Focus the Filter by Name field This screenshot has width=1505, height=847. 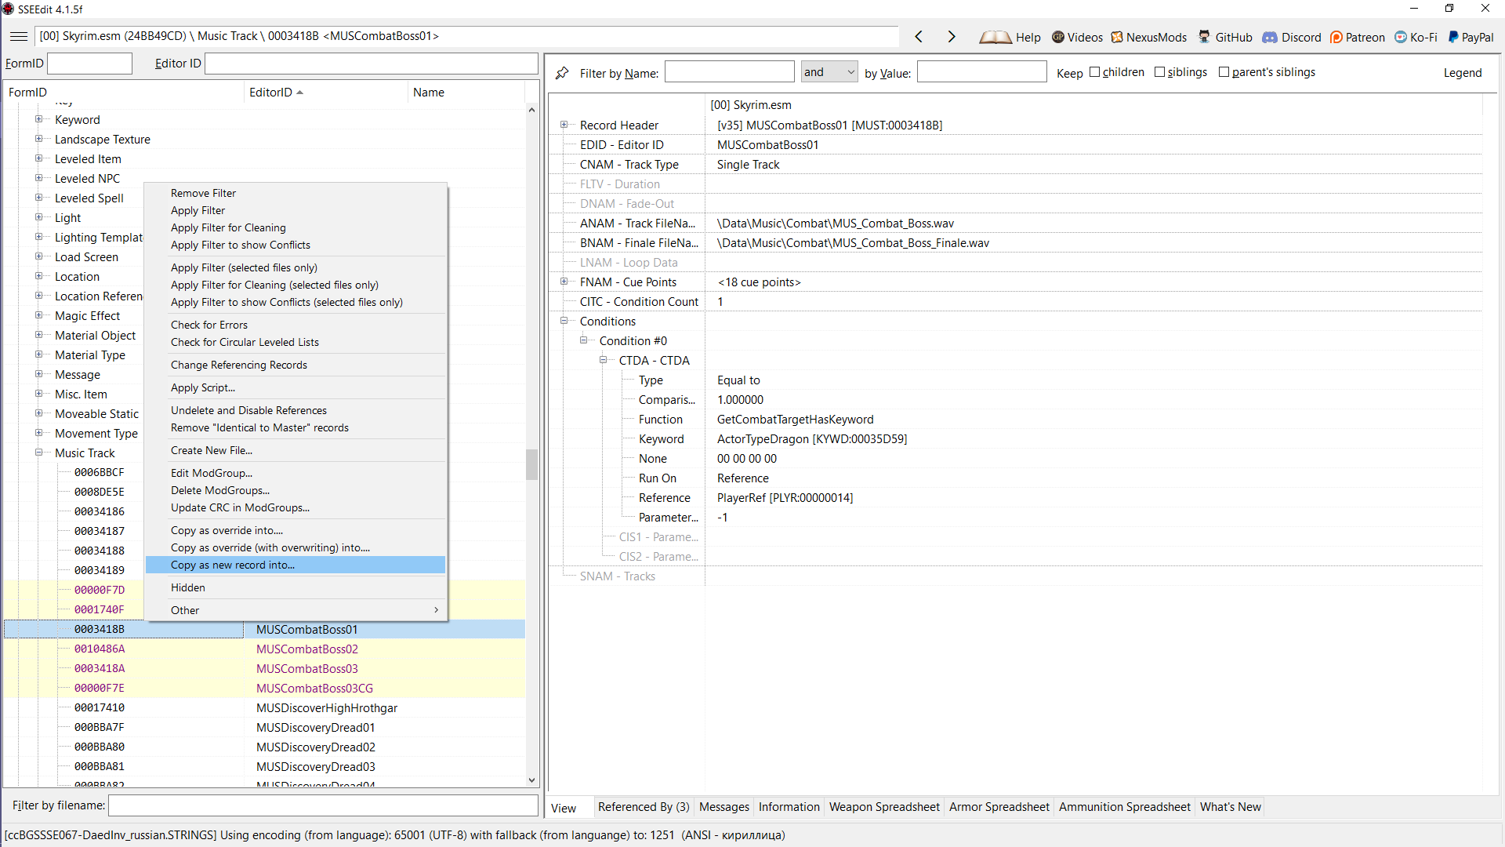730,72
